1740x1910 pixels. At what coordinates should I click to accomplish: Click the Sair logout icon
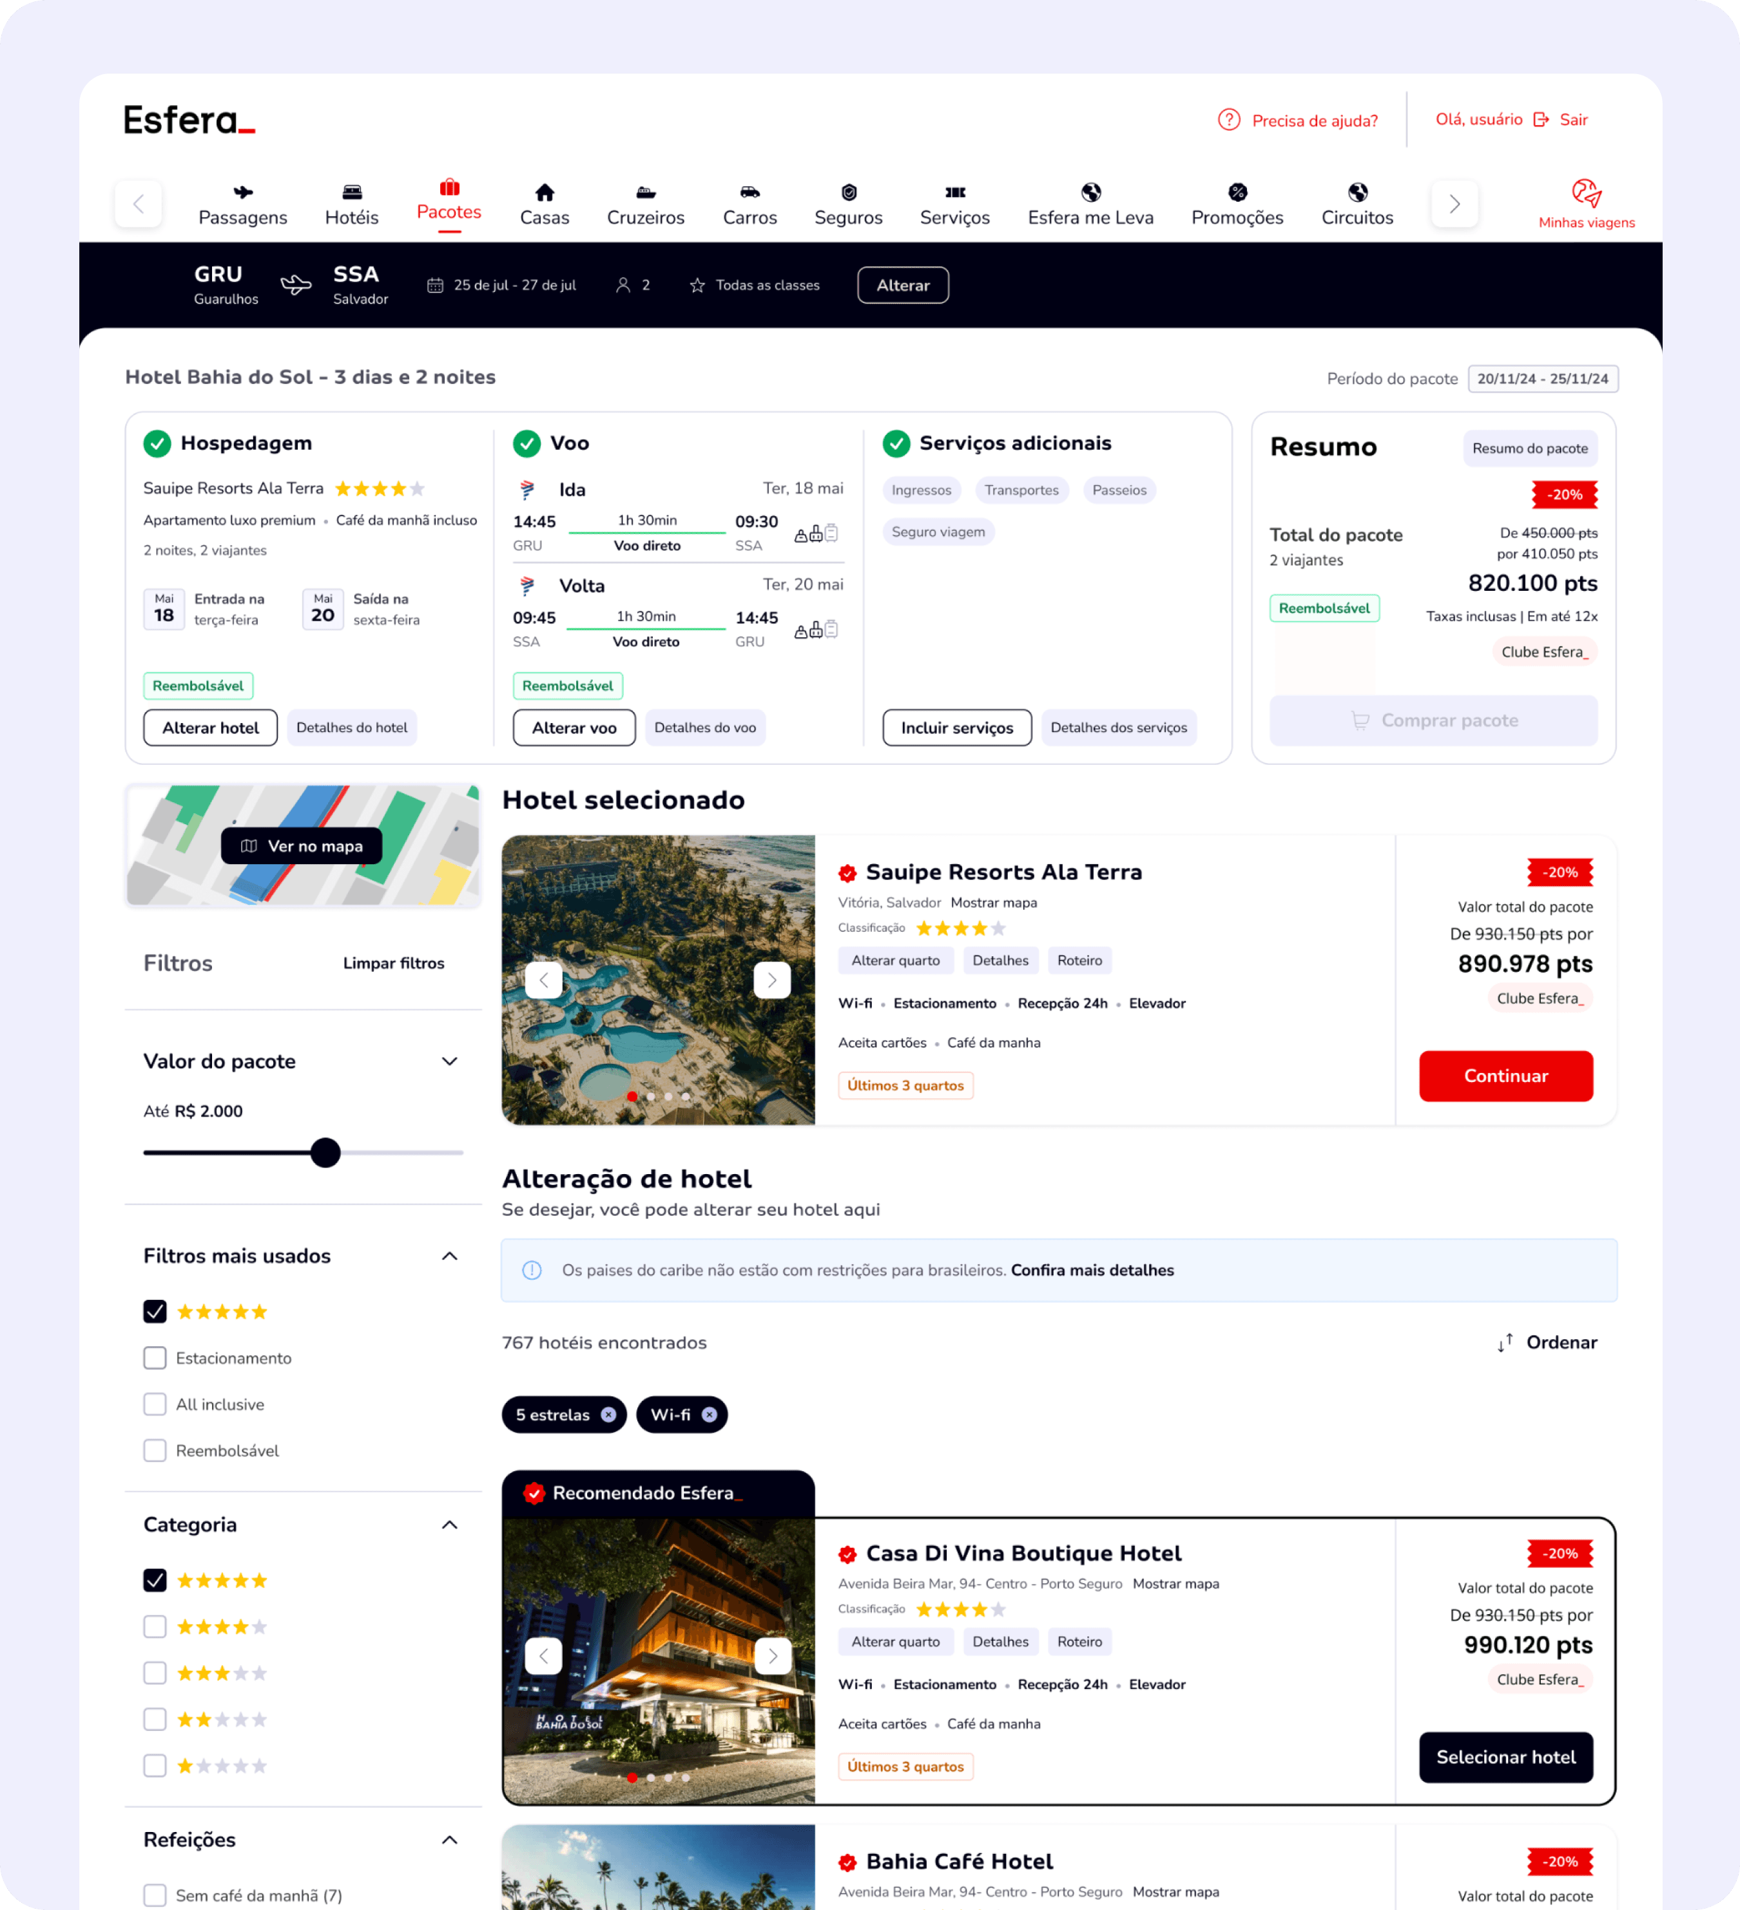click(x=1541, y=119)
